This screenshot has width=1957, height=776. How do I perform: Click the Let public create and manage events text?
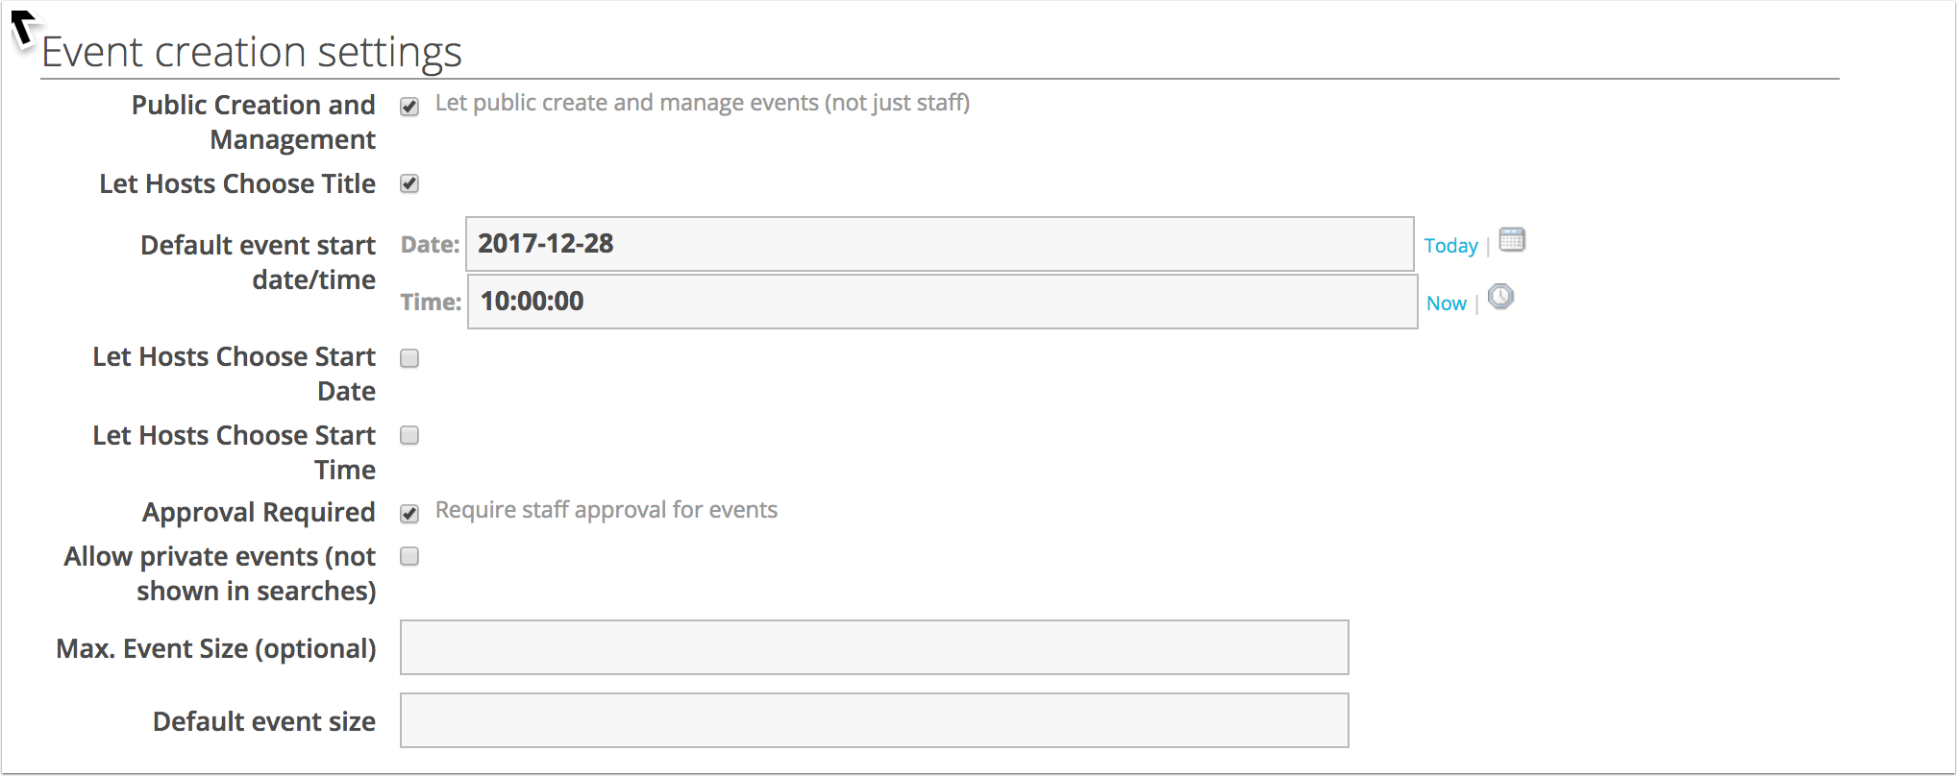click(x=703, y=102)
